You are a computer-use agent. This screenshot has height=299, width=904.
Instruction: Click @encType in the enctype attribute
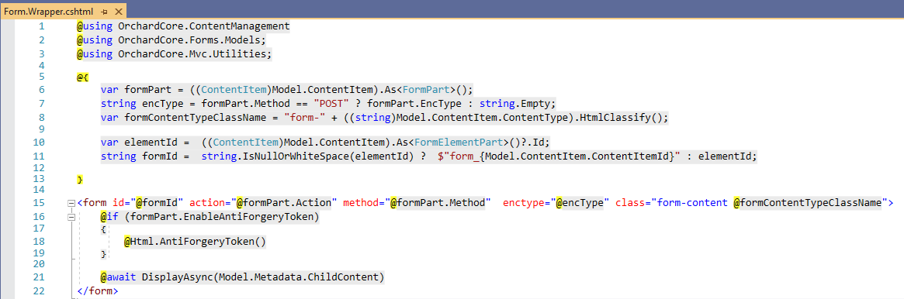[x=580, y=202]
